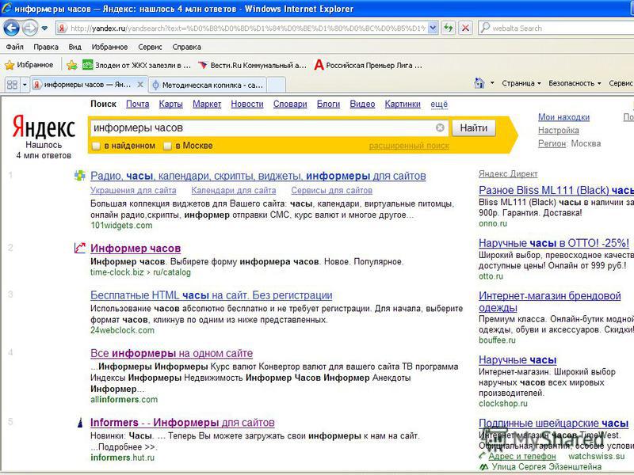Screen dimensions: 634x475
Task: Open the Сервис menu in menu bar
Action: [150, 47]
